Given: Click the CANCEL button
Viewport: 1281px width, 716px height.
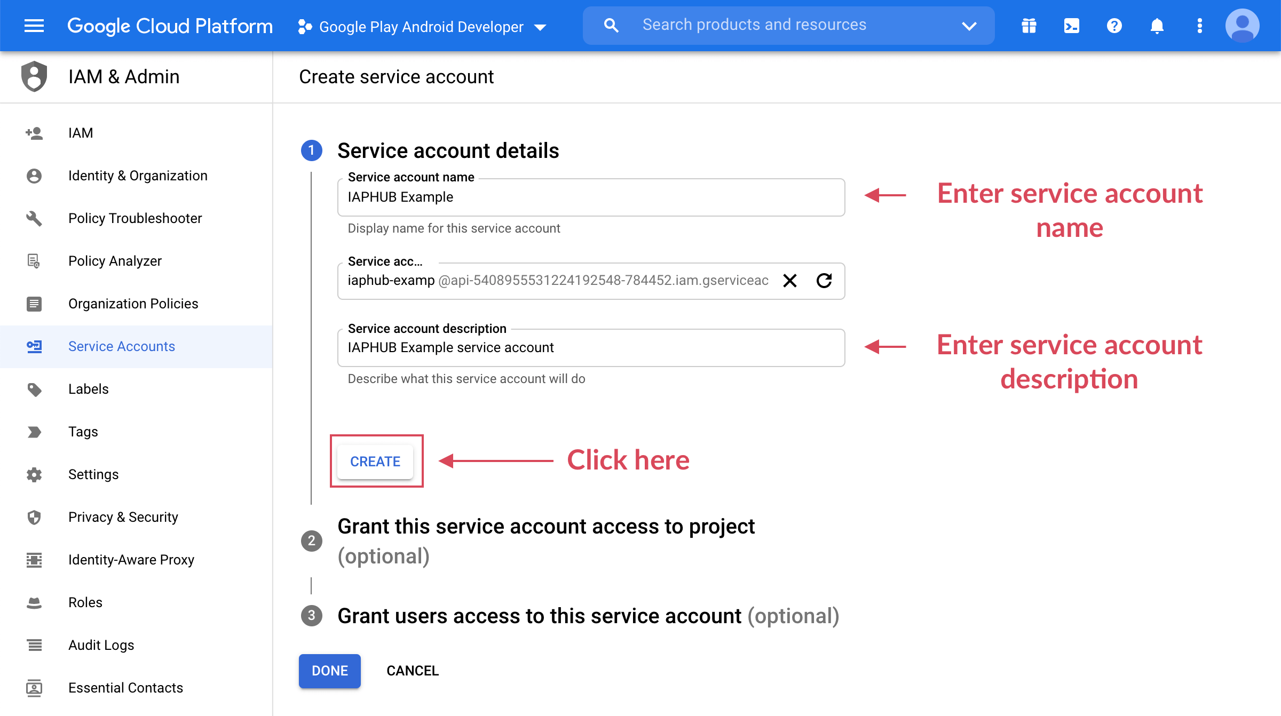Looking at the screenshot, I should click(x=413, y=671).
